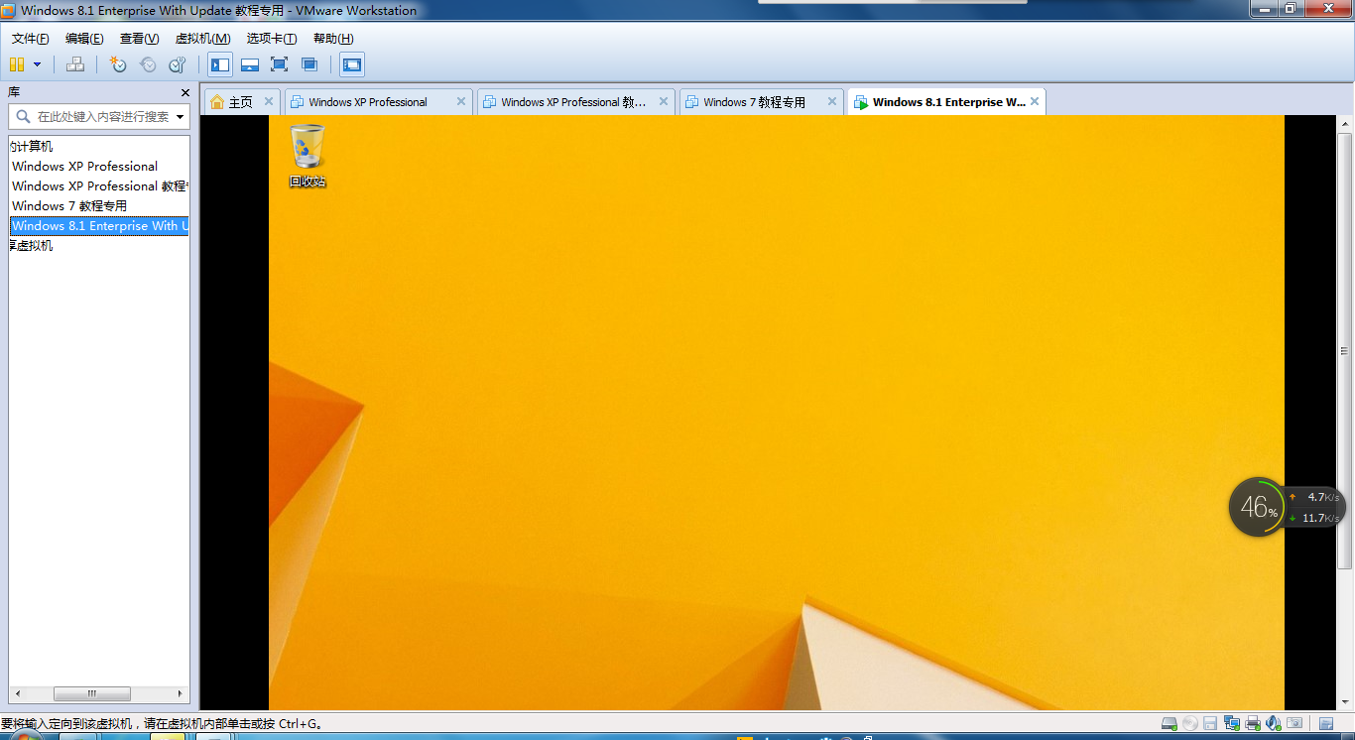
Task: Enter full screen mode via toolbar icon
Action: [280, 64]
